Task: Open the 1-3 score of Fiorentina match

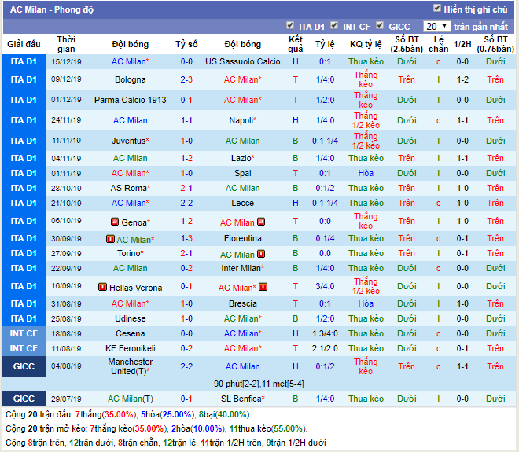Action: coord(186,238)
